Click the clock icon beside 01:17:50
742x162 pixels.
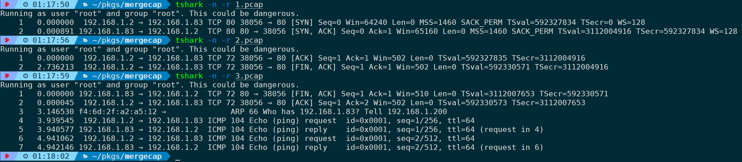(25, 5)
